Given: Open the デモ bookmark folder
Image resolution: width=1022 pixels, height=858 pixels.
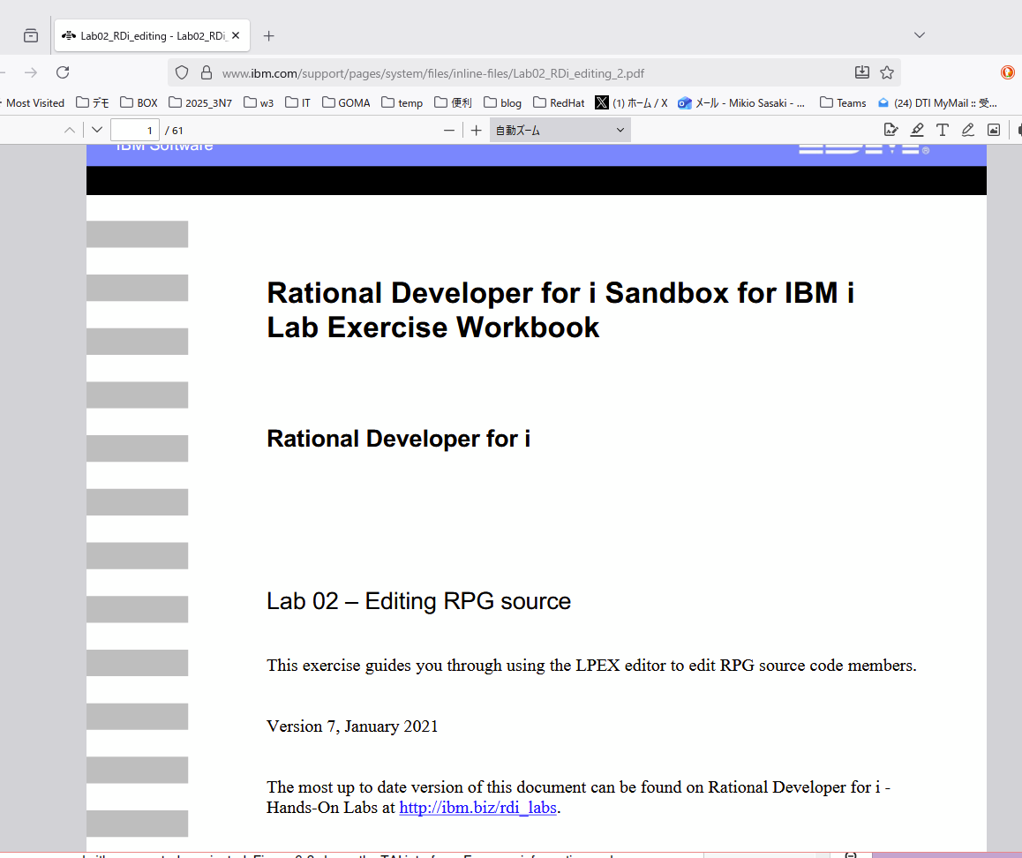Looking at the screenshot, I should 93,103.
